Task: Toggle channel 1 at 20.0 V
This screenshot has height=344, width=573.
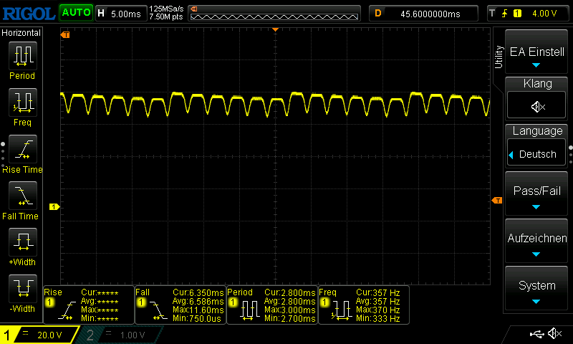Action: pyautogui.click(x=40, y=335)
